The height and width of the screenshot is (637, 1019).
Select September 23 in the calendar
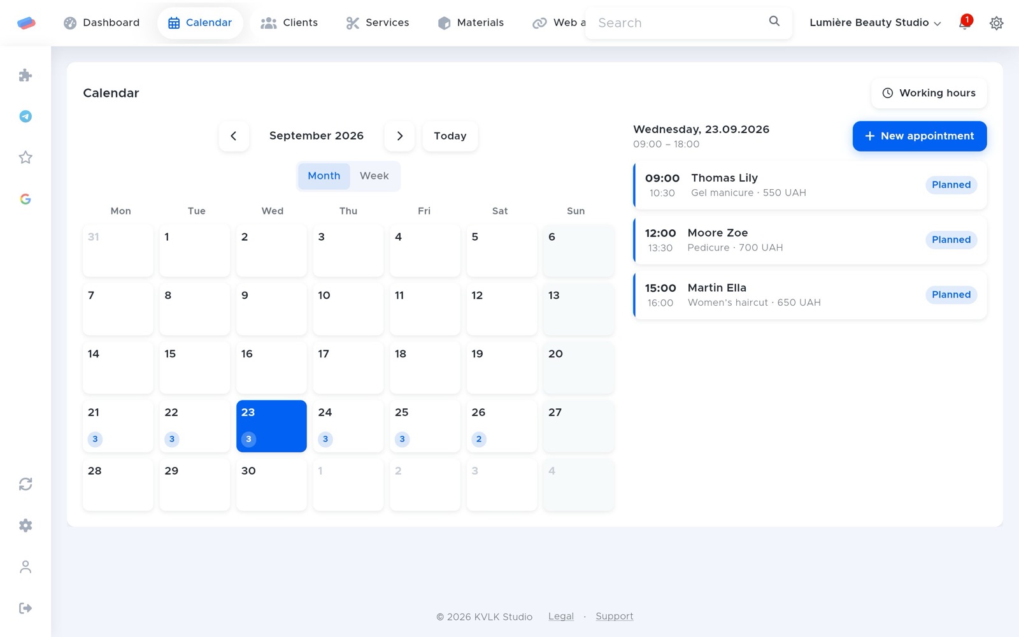point(271,426)
